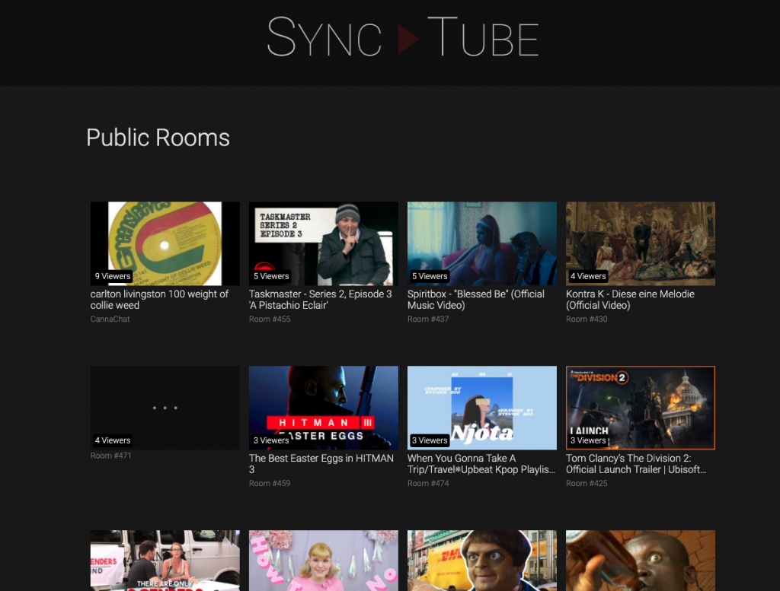The image size is (780, 591).
Task: Click the SyncTube logo at top
Action: (x=403, y=37)
